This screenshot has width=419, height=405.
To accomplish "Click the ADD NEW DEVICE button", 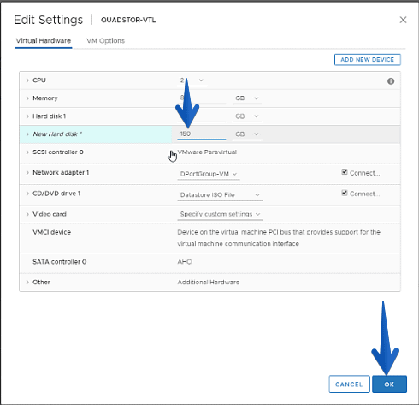I will click(x=367, y=60).
